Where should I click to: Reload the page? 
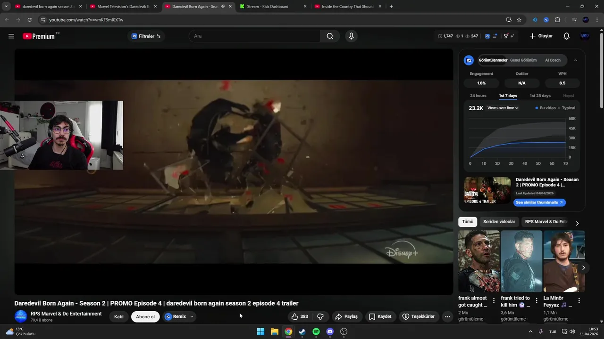pos(29,20)
